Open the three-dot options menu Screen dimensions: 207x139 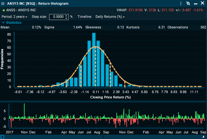point(181,3)
